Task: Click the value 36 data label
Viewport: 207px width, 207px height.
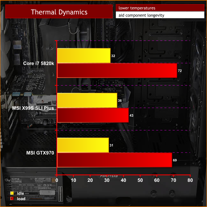Action: coord(120,101)
